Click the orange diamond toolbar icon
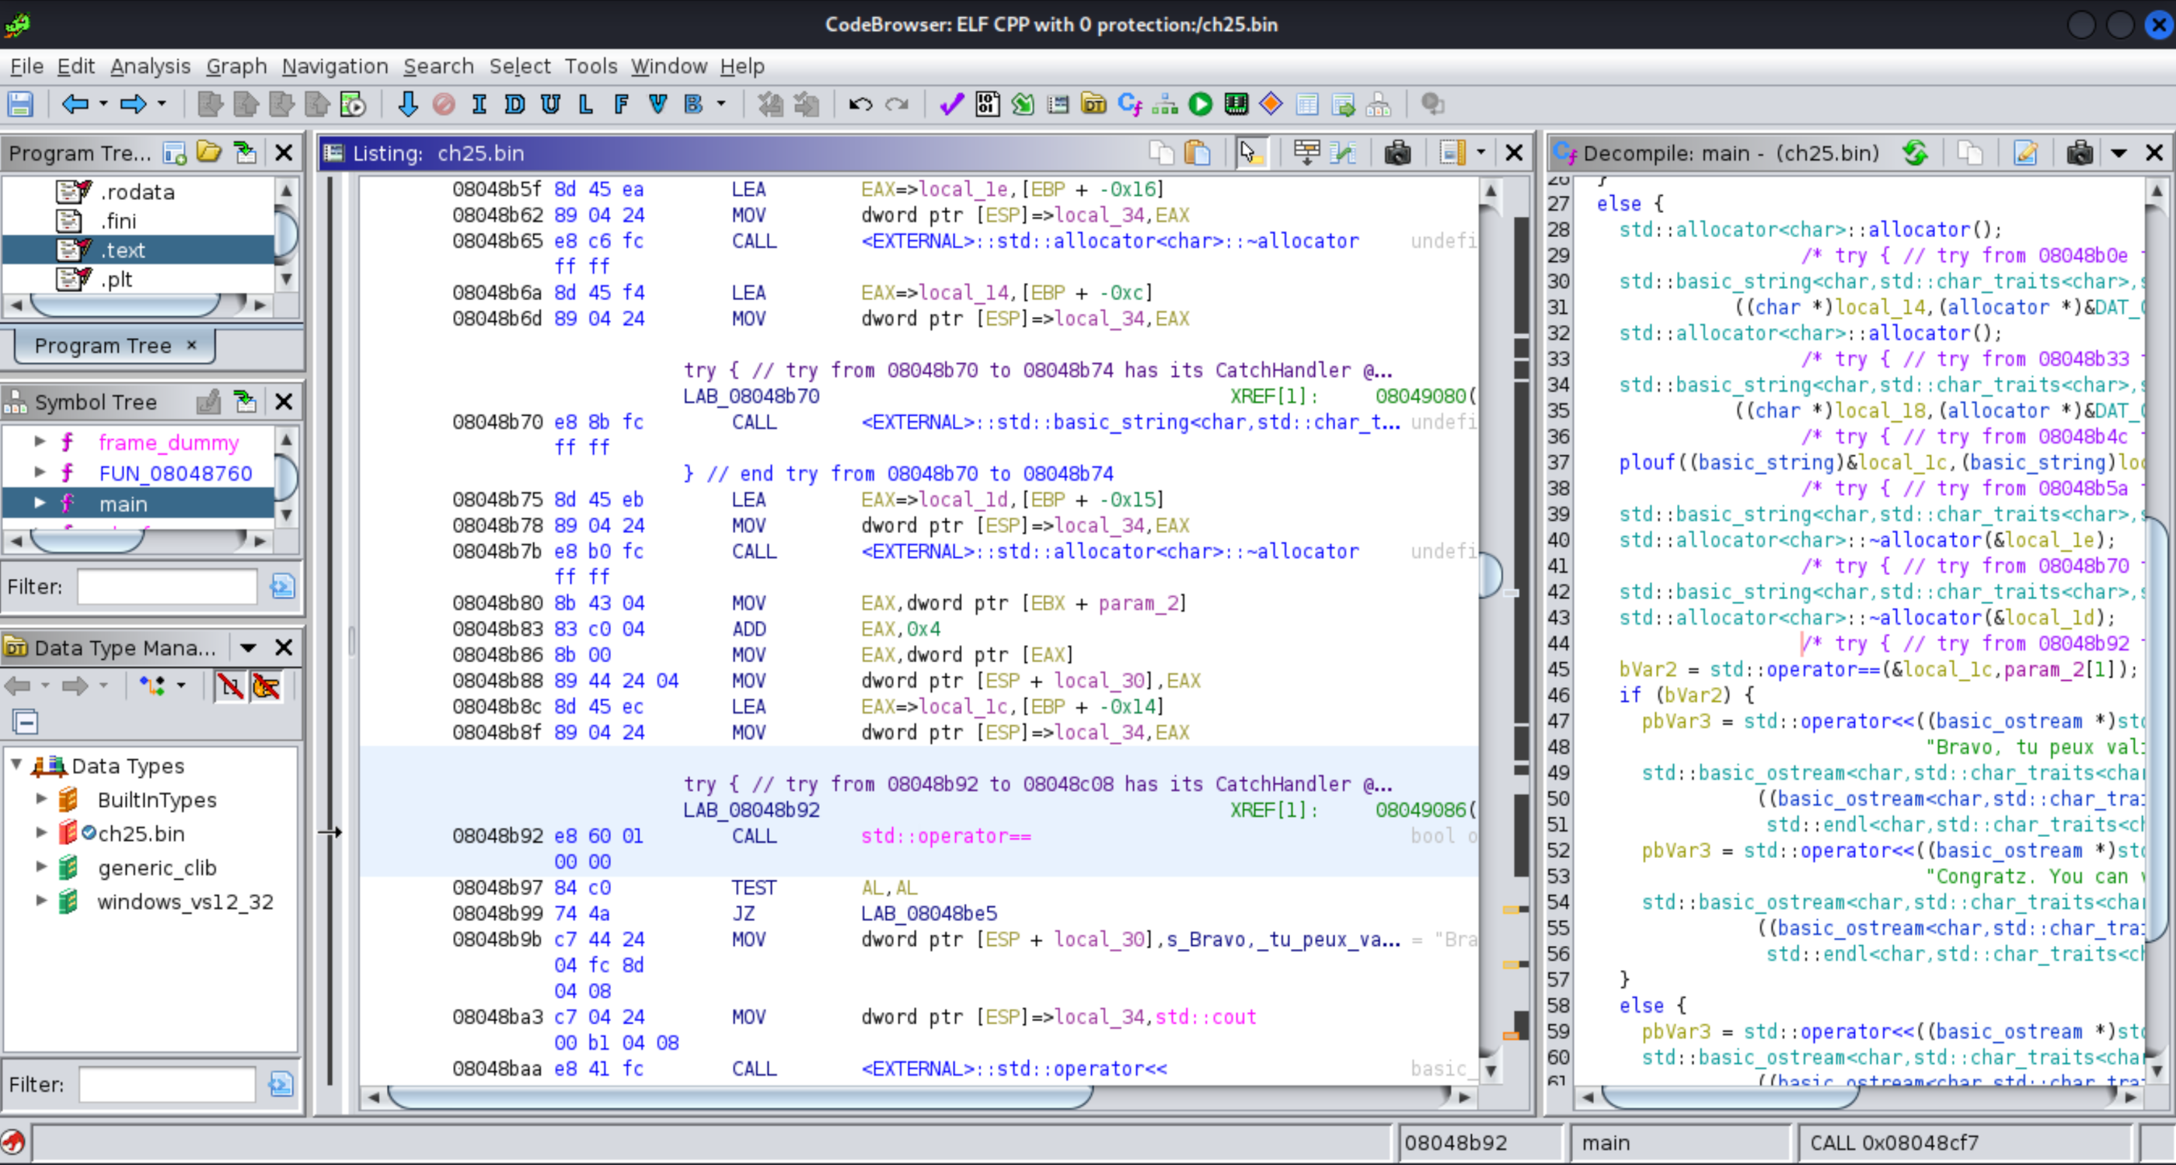Viewport: 2176px width, 1165px height. tap(1271, 104)
